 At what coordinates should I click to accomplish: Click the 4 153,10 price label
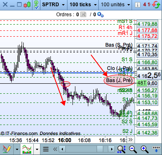(x=147, y=102)
